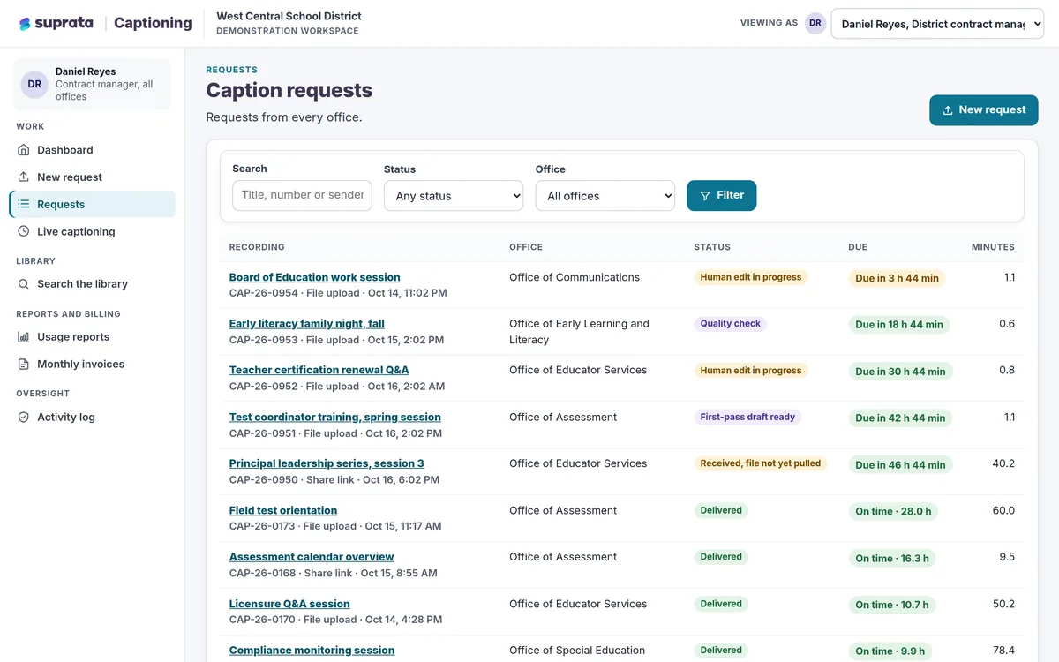This screenshot has width=1059, height=662.
Task: Click Daniel Reyes profile card in sidebar
Action: pos(92,85)
